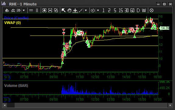The height and width of the screenshot is (110, 175).
Task: Open the drawing tools dropdown arrow
Action: [86, 10]
